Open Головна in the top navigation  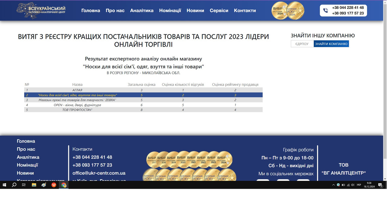pos(91,11)
